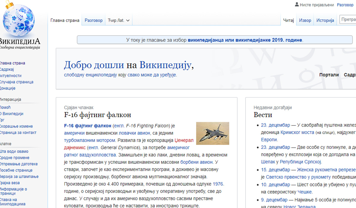Click the Републици Српској link

[301, 162]
